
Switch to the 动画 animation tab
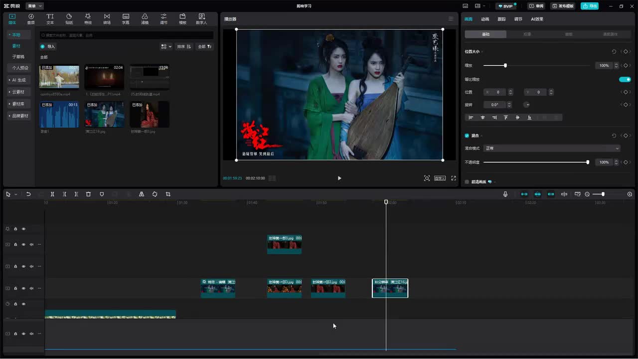tap(485, 19)
